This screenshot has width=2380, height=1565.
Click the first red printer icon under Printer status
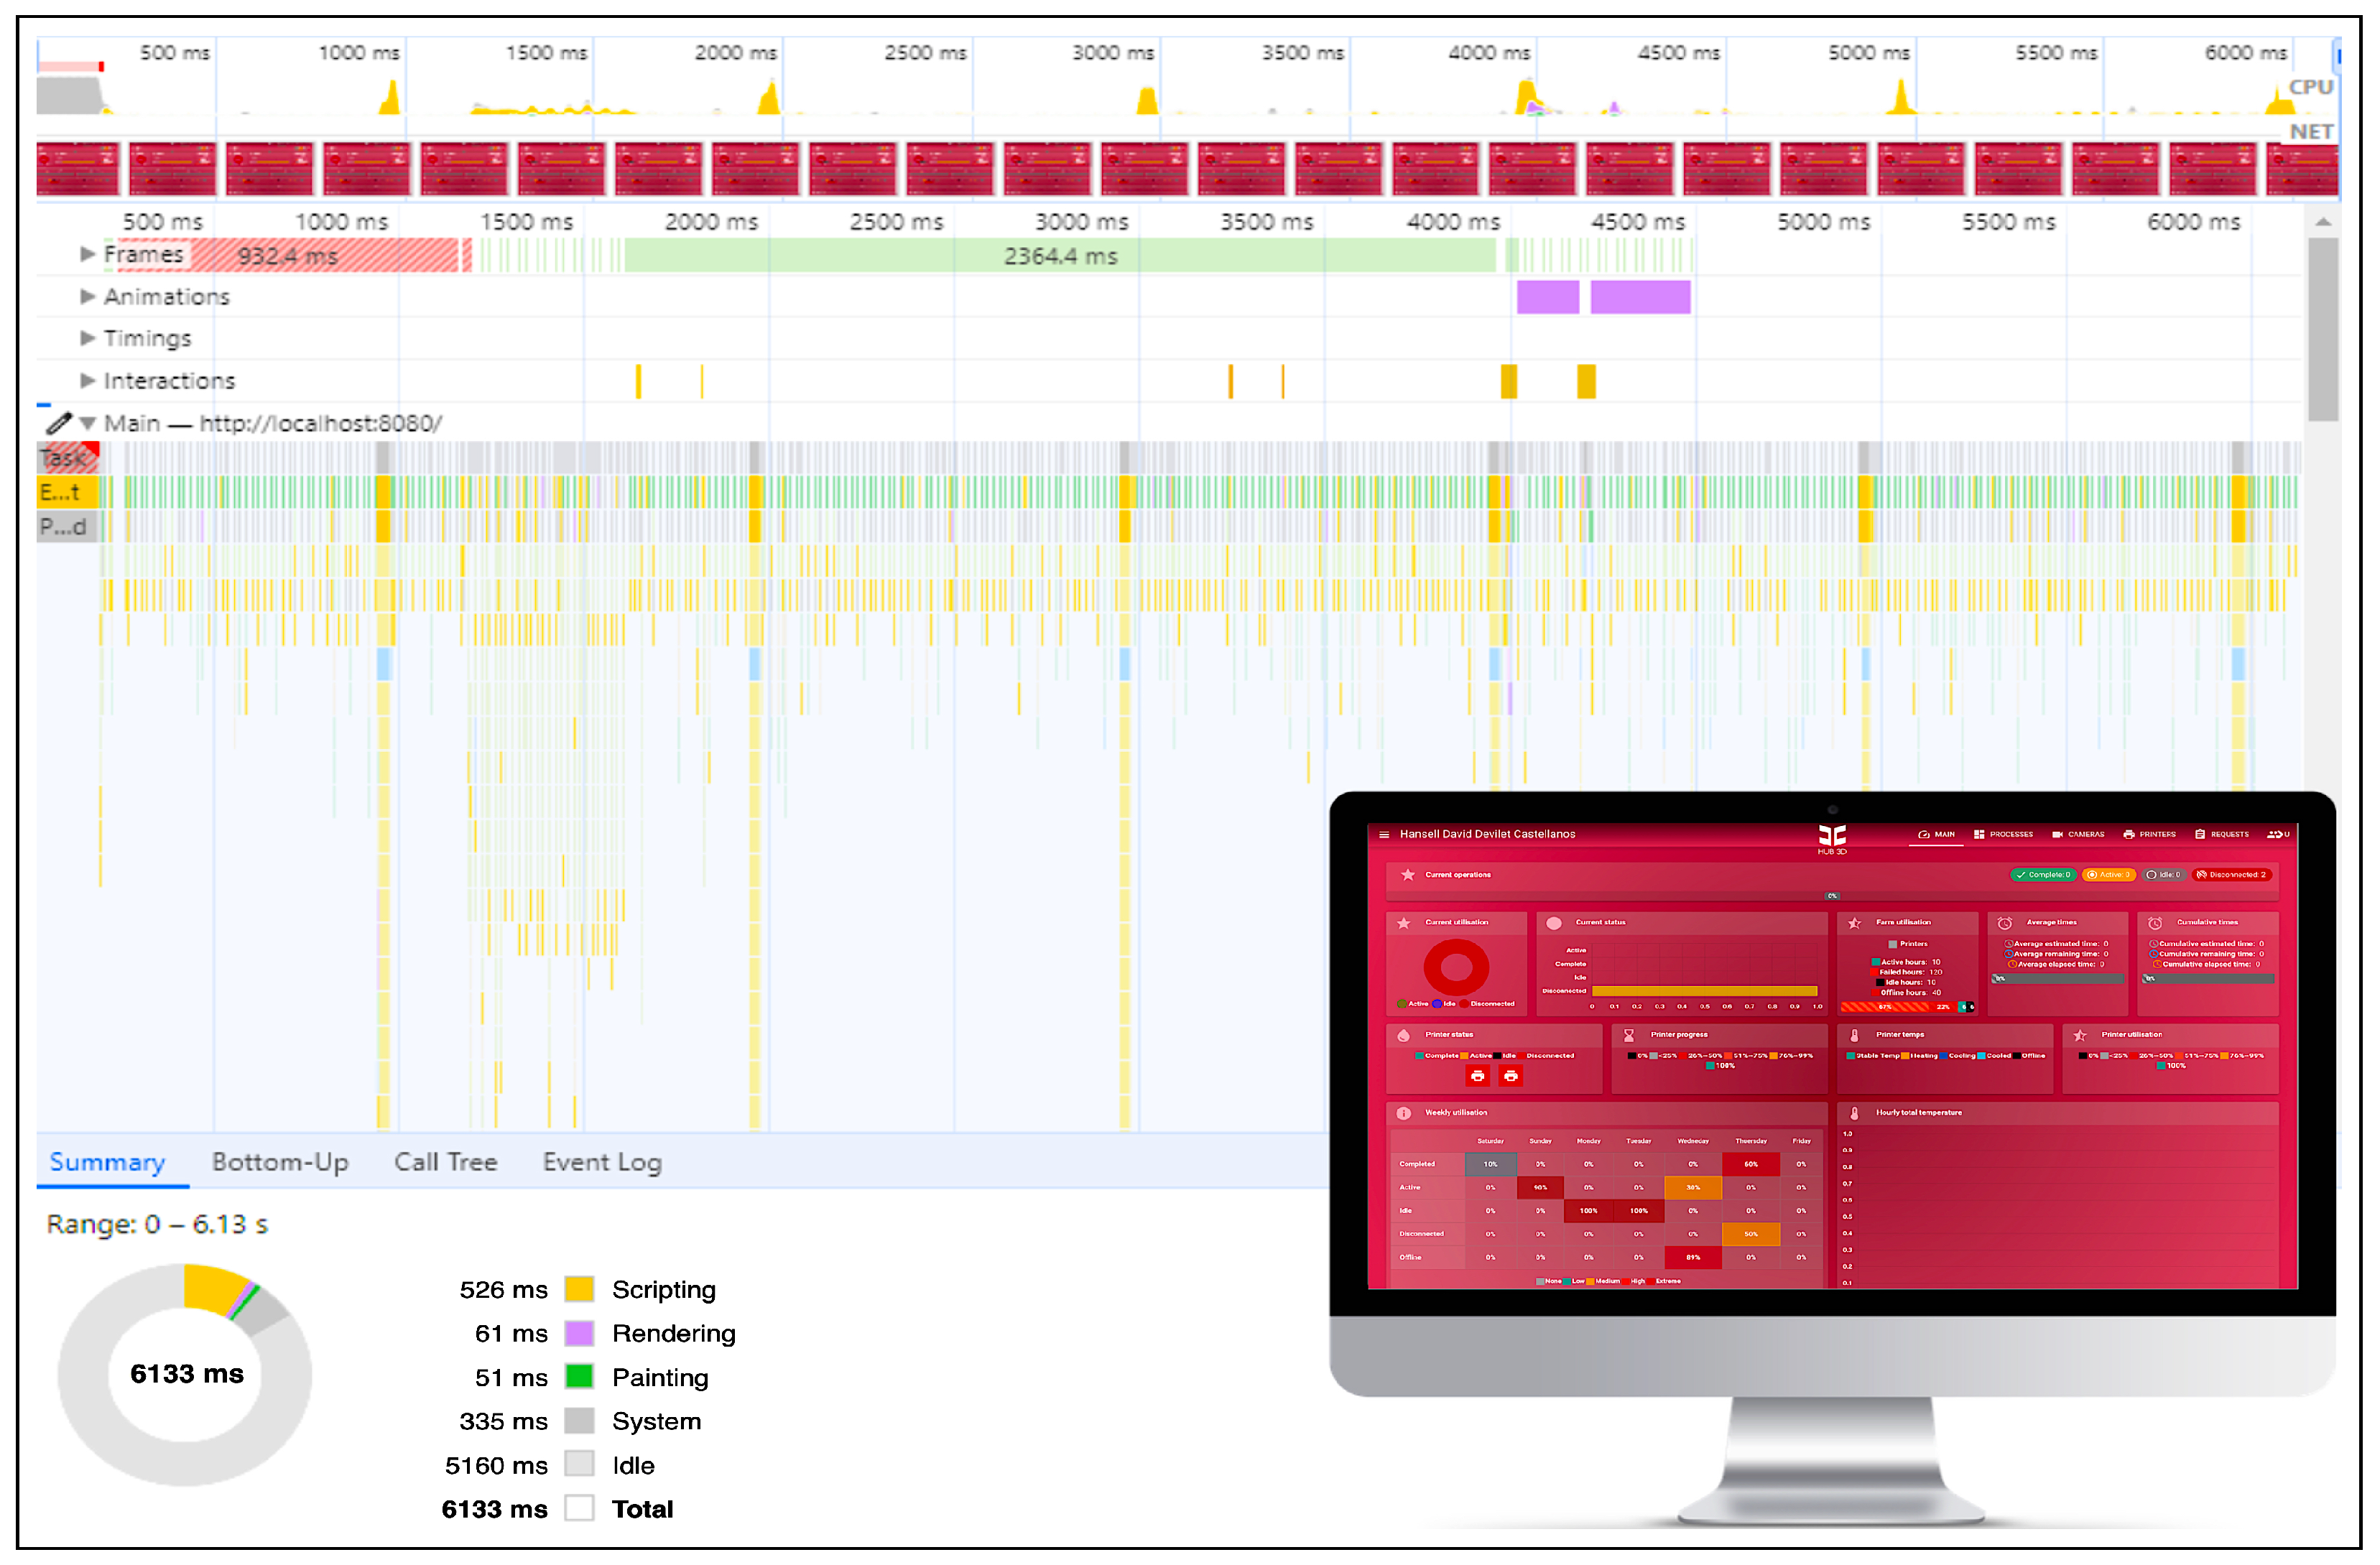pos(1477,1076)
